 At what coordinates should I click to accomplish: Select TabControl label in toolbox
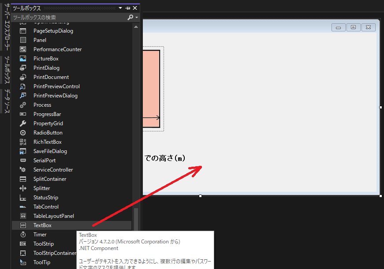pyautogui.click(x=46, y=207)
